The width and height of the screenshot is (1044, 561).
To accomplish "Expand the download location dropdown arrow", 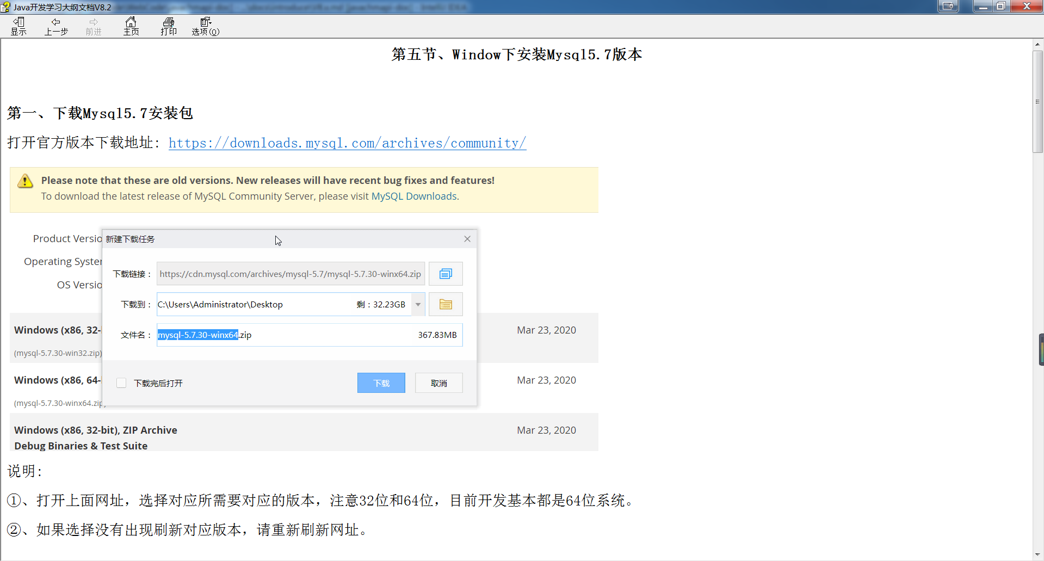I will point(418,304).
